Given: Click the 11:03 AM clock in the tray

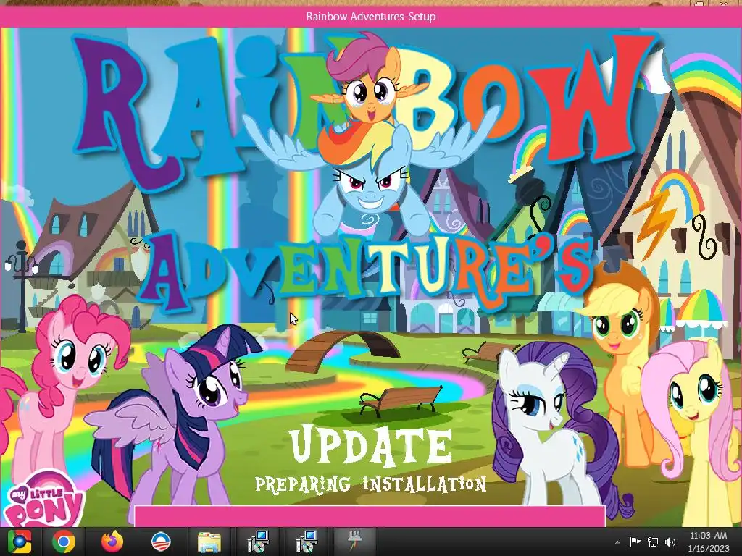Looking at the screenshot, I should click(709, 536).
